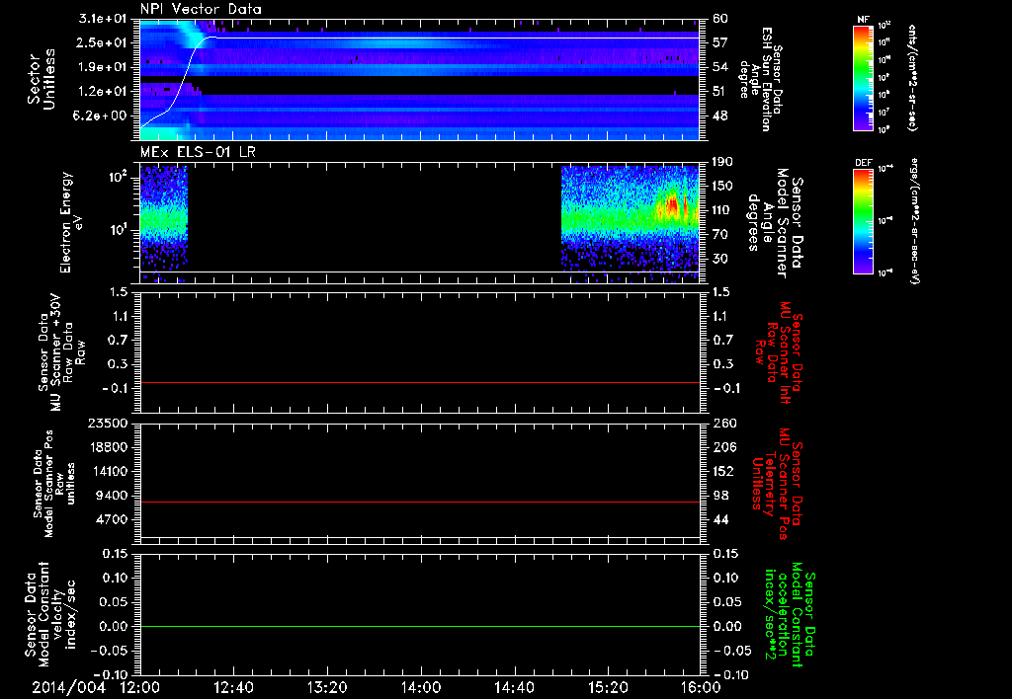The image size is (1012, 699).
Task: Click the "3.1e+01" sector tick label
Action: coord(103,19)
